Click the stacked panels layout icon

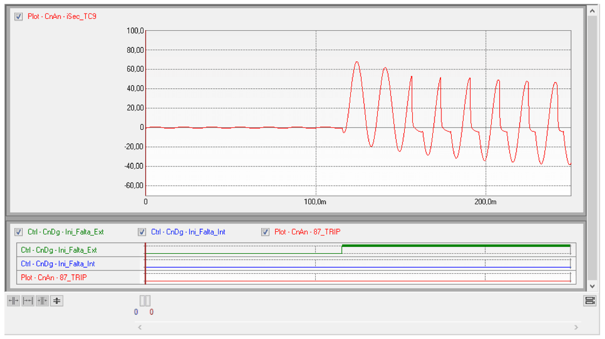(590, 301)
